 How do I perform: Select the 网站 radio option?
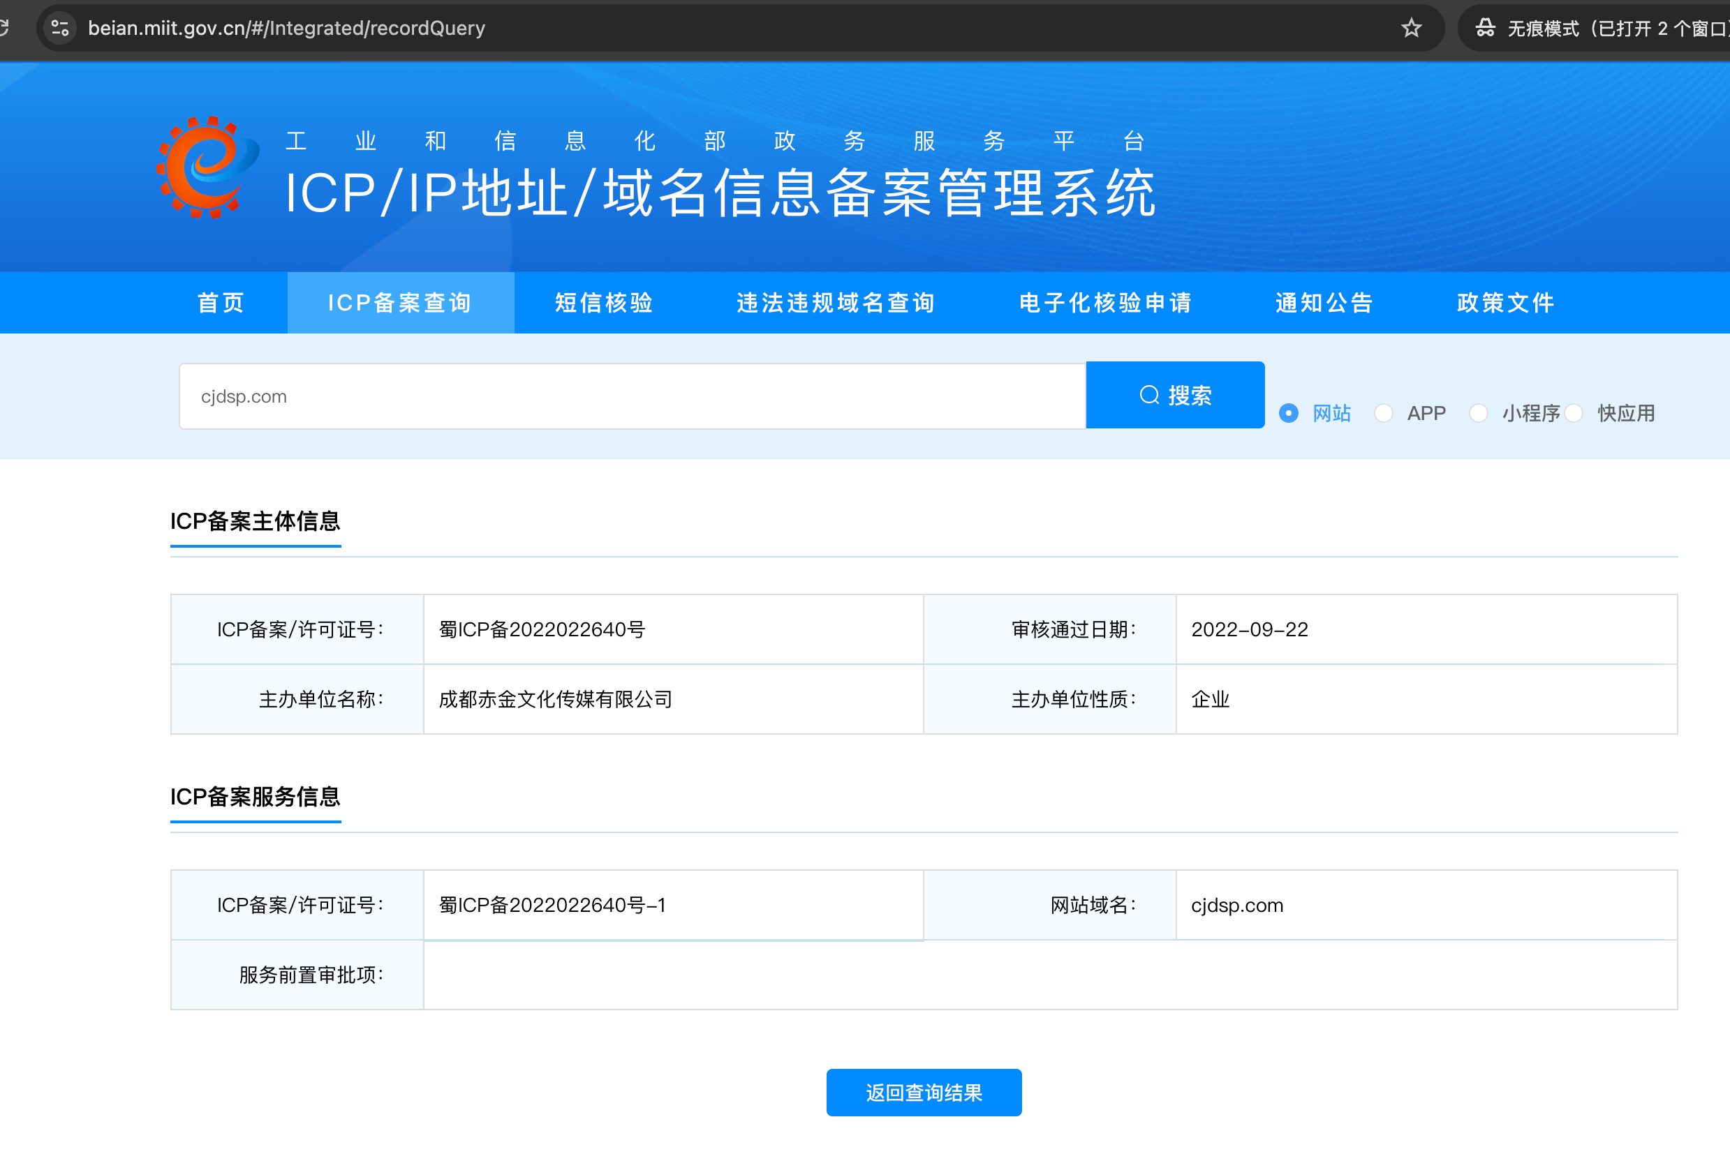(x=1289, y=413)
